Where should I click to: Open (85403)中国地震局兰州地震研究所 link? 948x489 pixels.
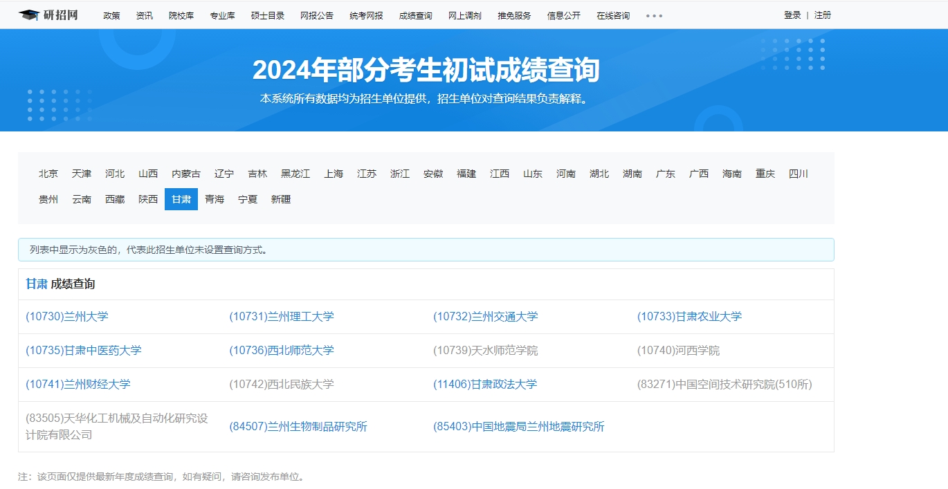point(519,427)
